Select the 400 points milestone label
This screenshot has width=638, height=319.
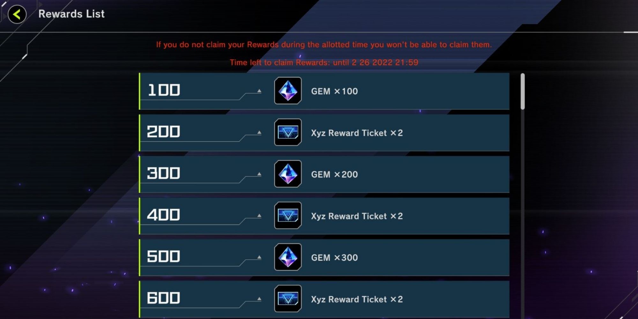click(164, 215)
